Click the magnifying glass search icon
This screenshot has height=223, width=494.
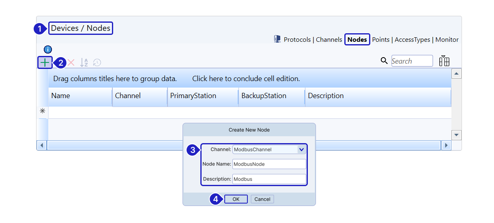point(384,61)
